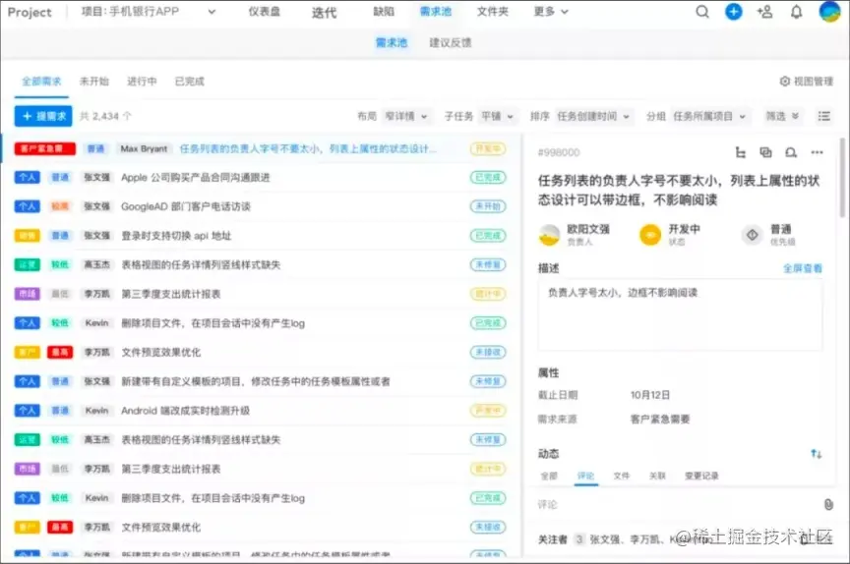Open row GoogleAD 部门客户电话访谈
Viewport: 850px width, 564px height.
coord(185,206)
